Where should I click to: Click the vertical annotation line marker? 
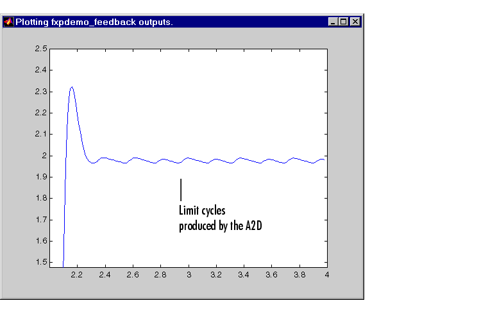[x=181, y=190]
